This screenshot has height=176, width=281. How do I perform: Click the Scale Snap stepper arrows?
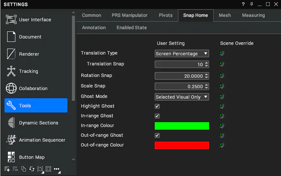(206, 86)
